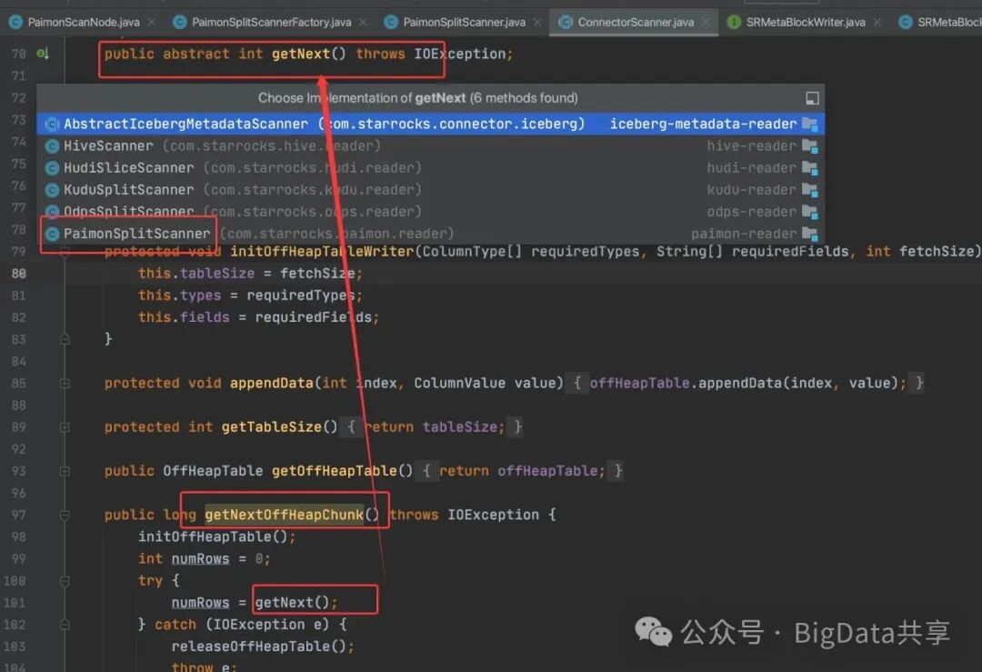Click the getNext() call on line 101

(292, 603)
